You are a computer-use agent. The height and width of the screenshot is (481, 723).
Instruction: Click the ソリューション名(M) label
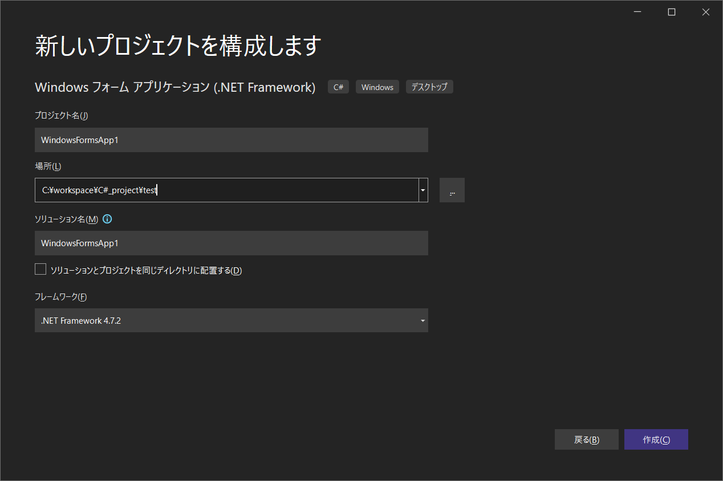pos(67,219)
